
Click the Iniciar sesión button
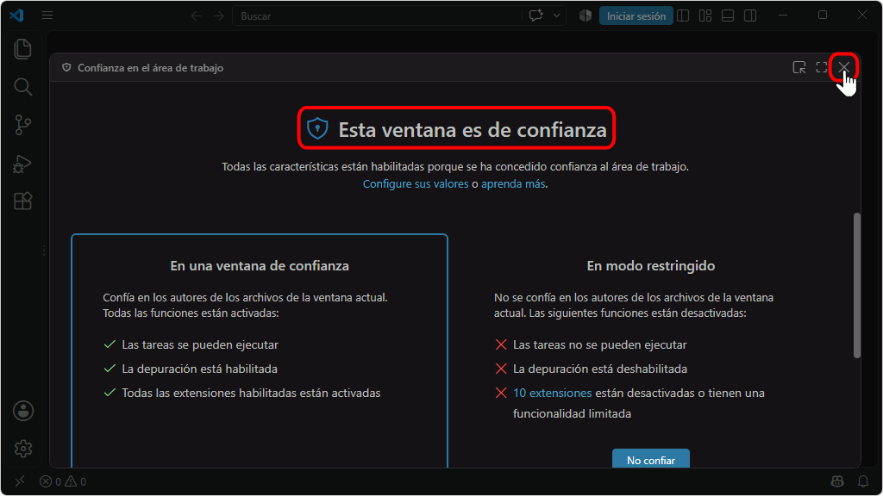point(636,16)
